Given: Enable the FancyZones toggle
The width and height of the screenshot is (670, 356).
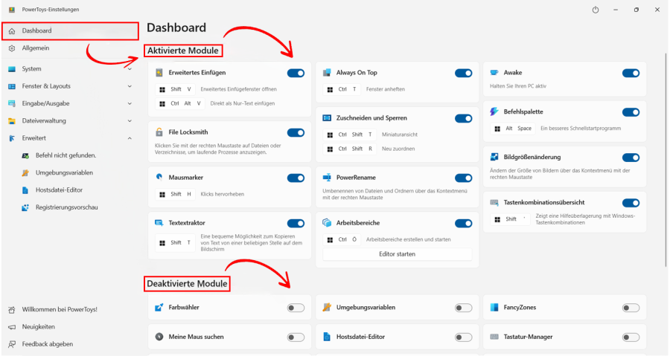Looking at the screenshot, I should [x=631, y=308].
